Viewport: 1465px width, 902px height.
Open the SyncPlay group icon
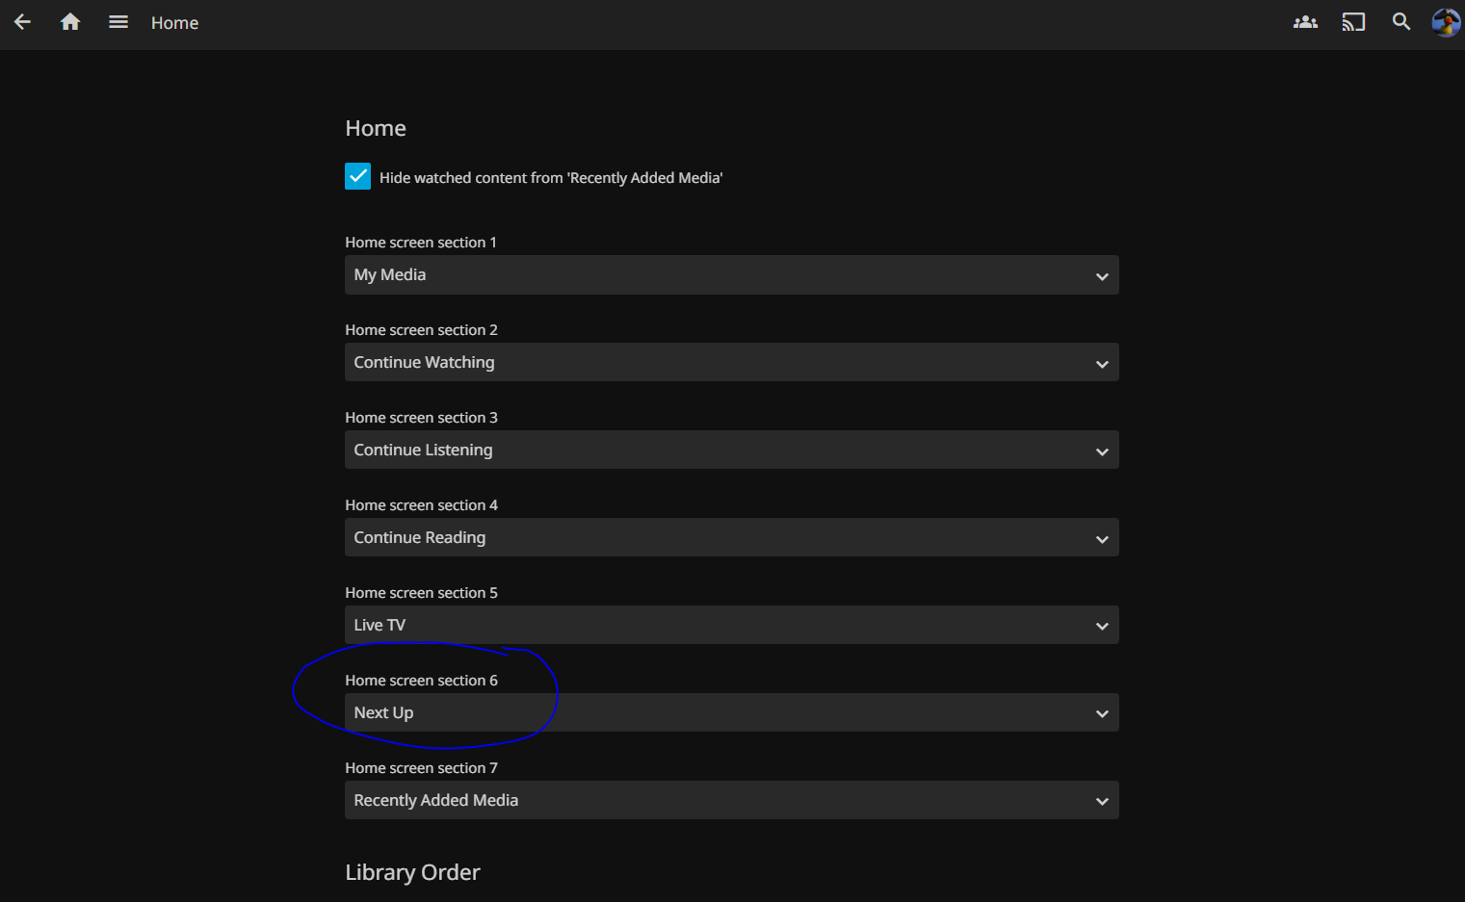(x=1305, y=22)
